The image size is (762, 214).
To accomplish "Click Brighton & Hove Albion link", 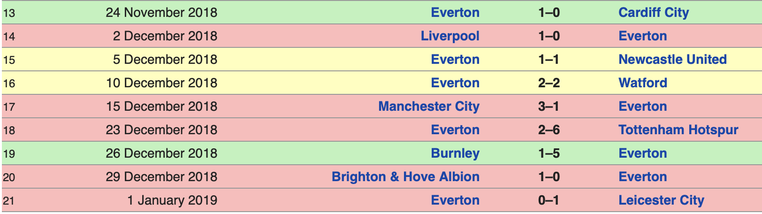I will (405, 177).
